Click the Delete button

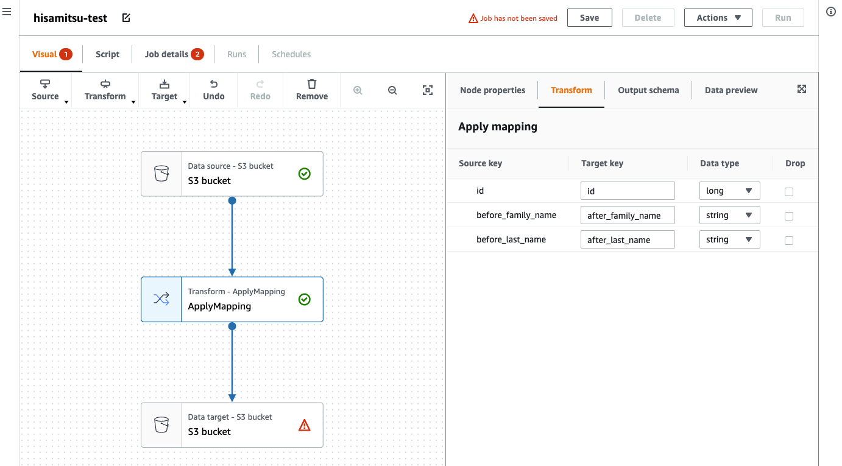[x=648, y=18]
